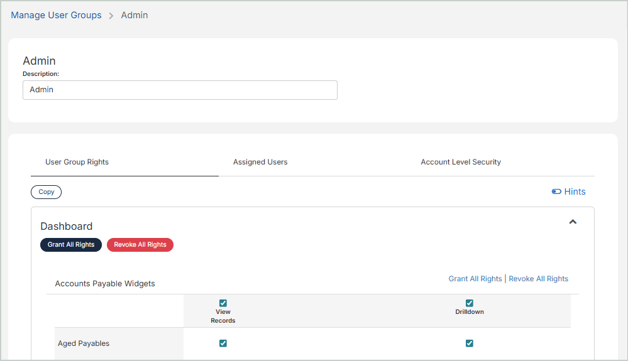Uncheck View Records for Aged Payables

223,343
